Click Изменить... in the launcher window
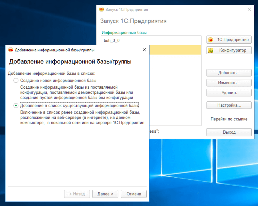Image resolution: width=258 pixels, height=206 pixels. click(229, 83)
